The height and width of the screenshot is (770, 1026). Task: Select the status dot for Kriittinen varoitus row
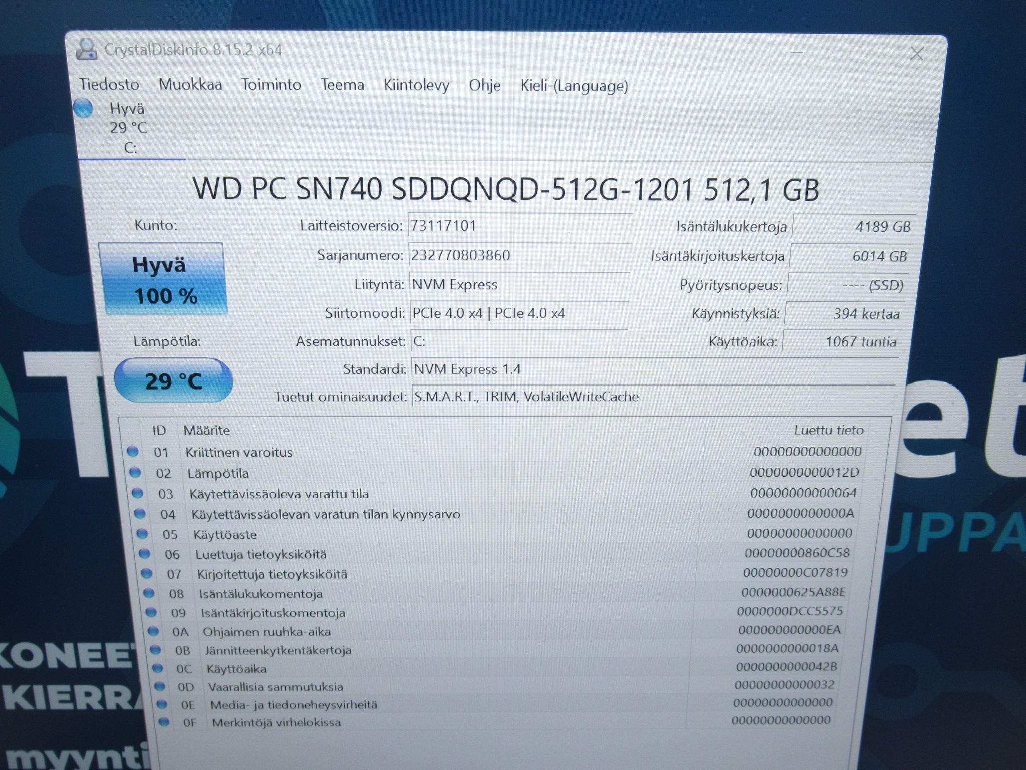[x=133, y=451]
